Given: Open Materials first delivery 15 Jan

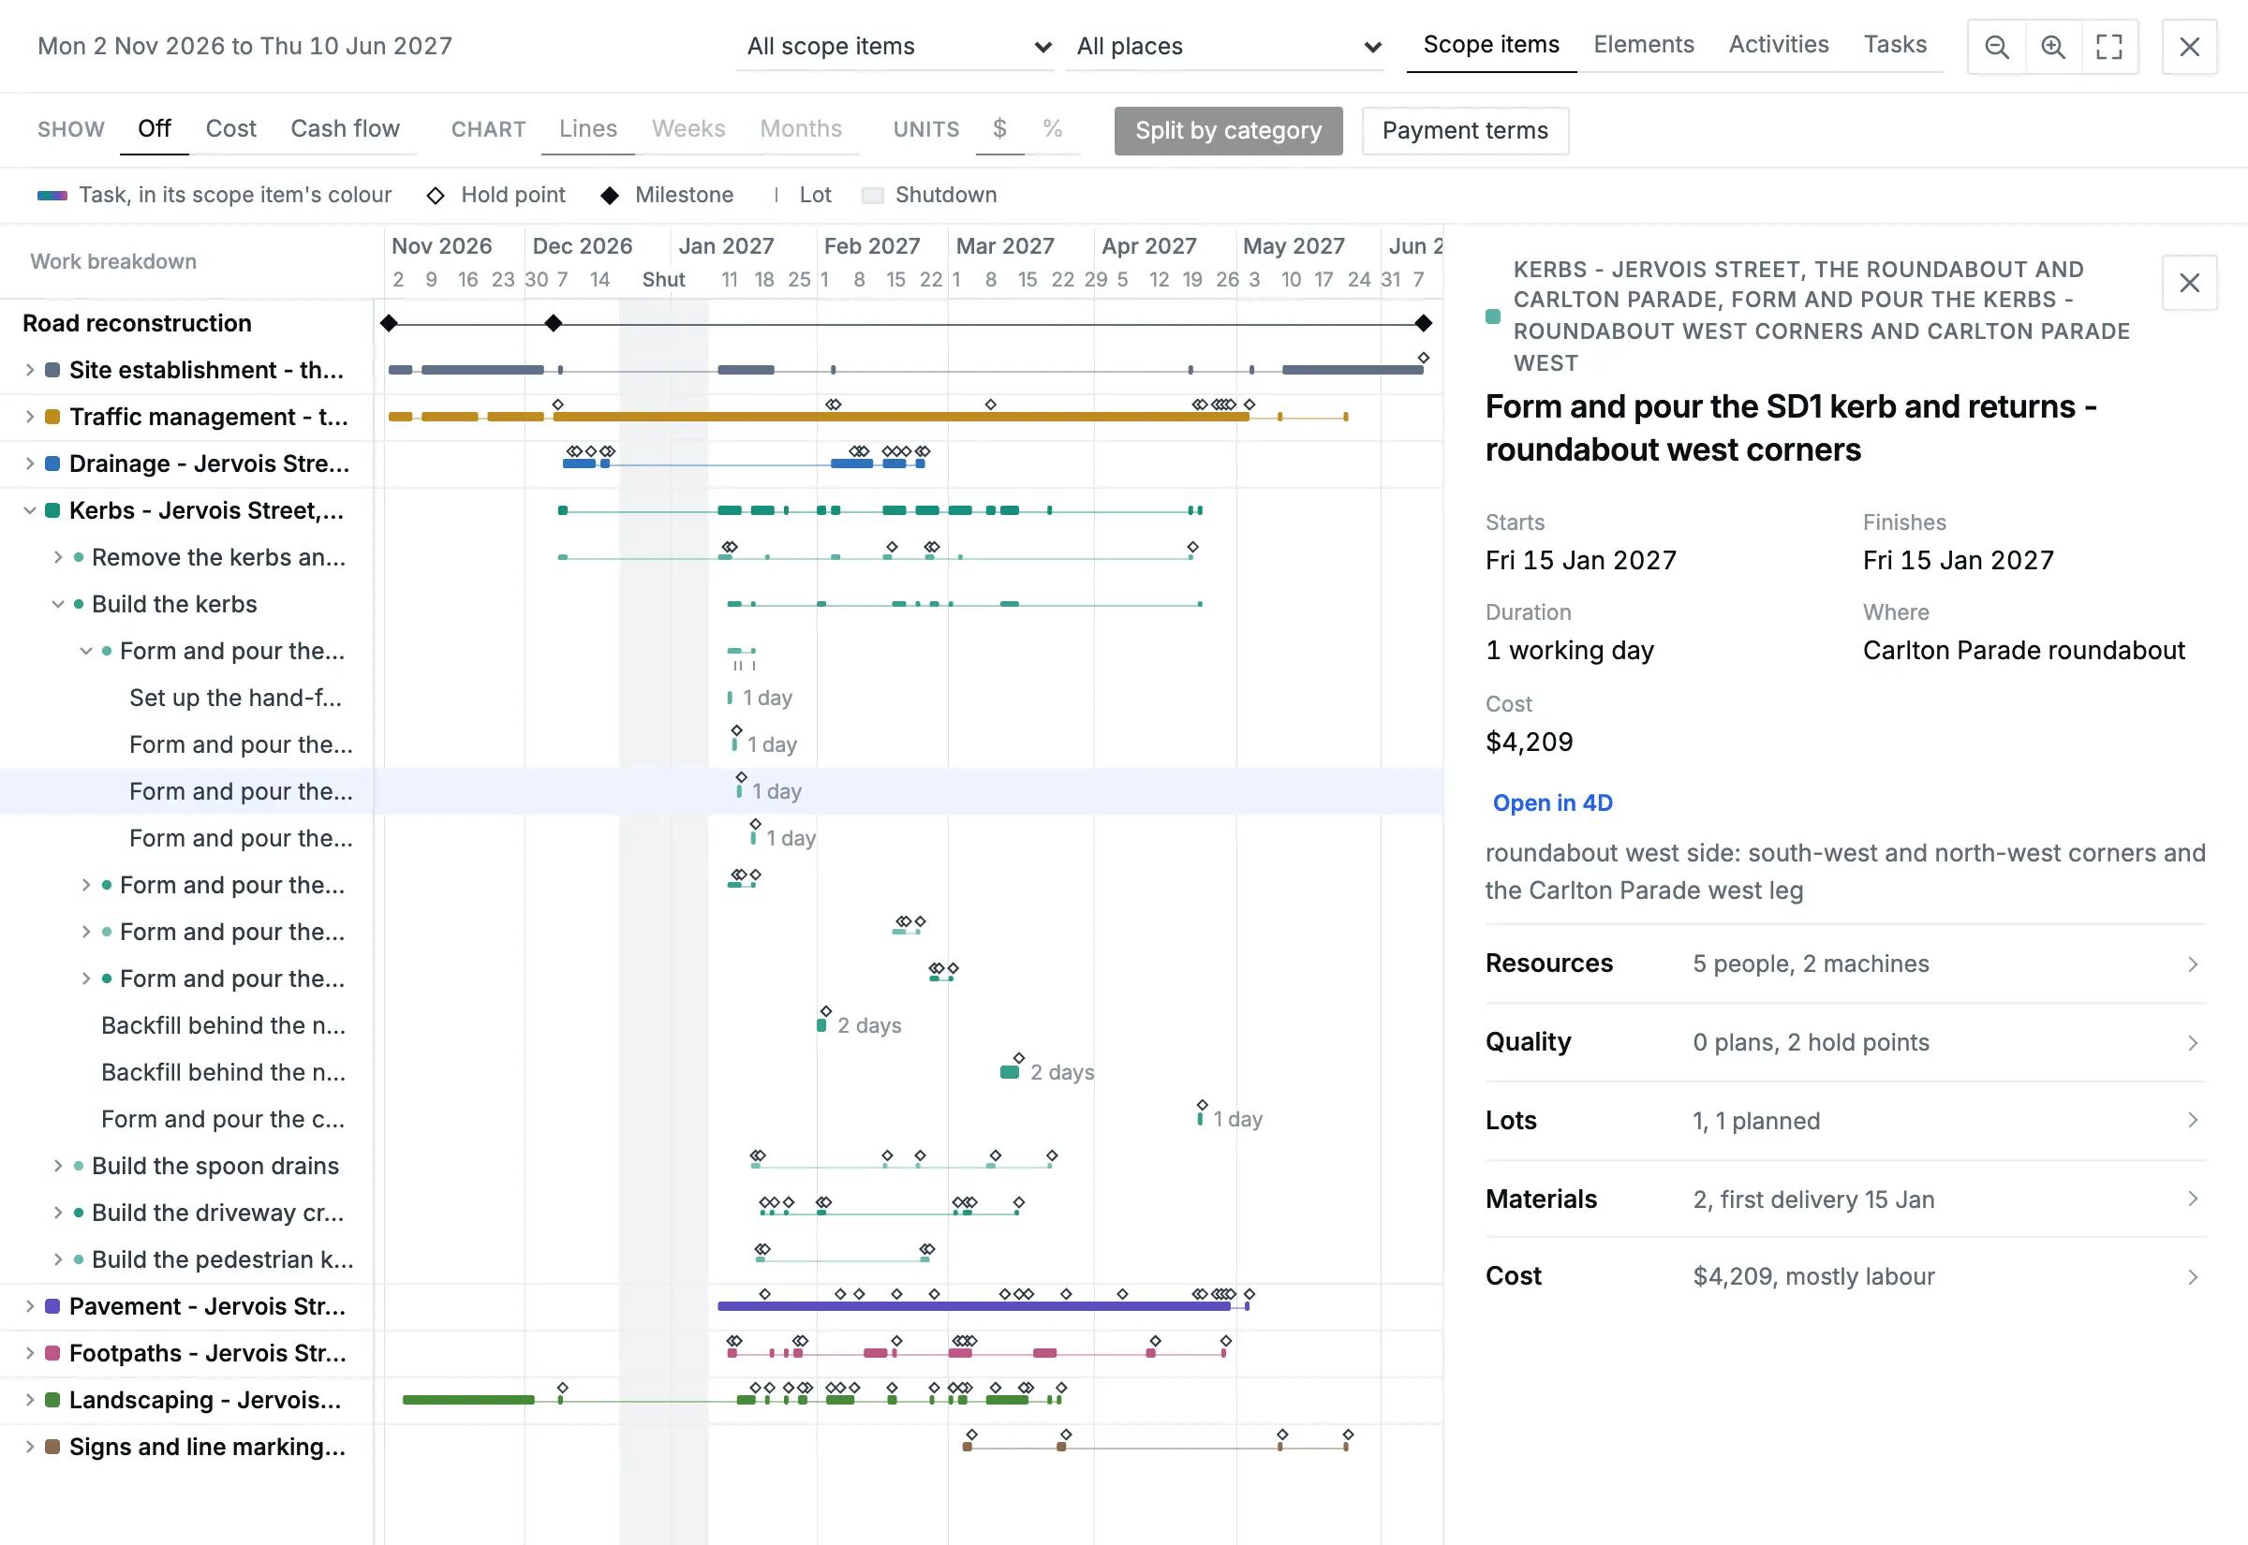Looking at the screenshot, I should [x=1845, y=1199].
